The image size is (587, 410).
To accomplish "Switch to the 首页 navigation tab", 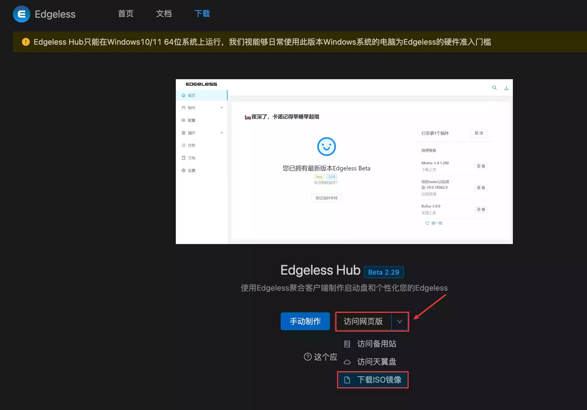I will pos(126,13).
